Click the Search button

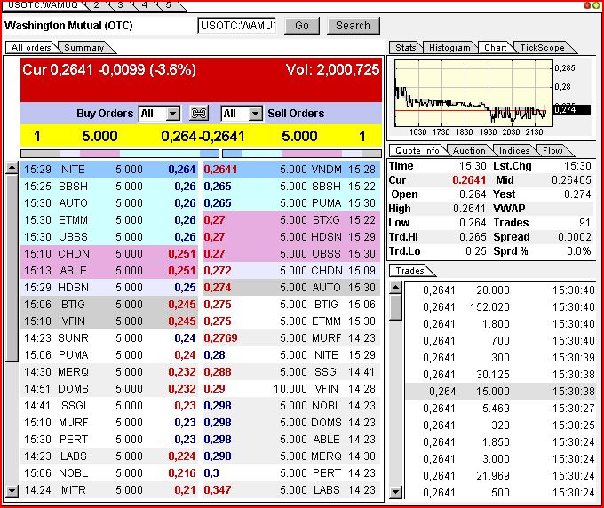click(353, 26)
